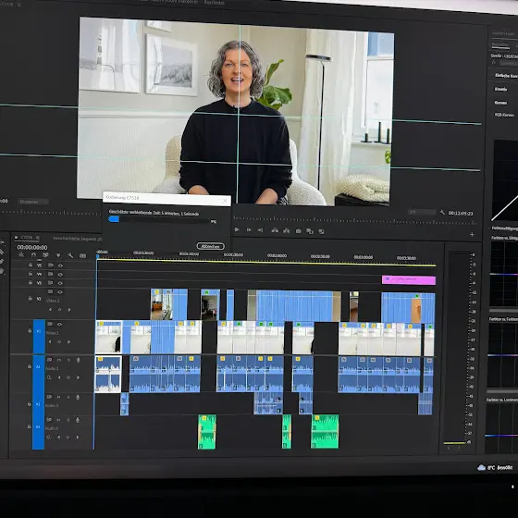This screenshot has width=518, height=518.
Task: Solo the Audio 1 track with S
Action: [x=68, y=360]
